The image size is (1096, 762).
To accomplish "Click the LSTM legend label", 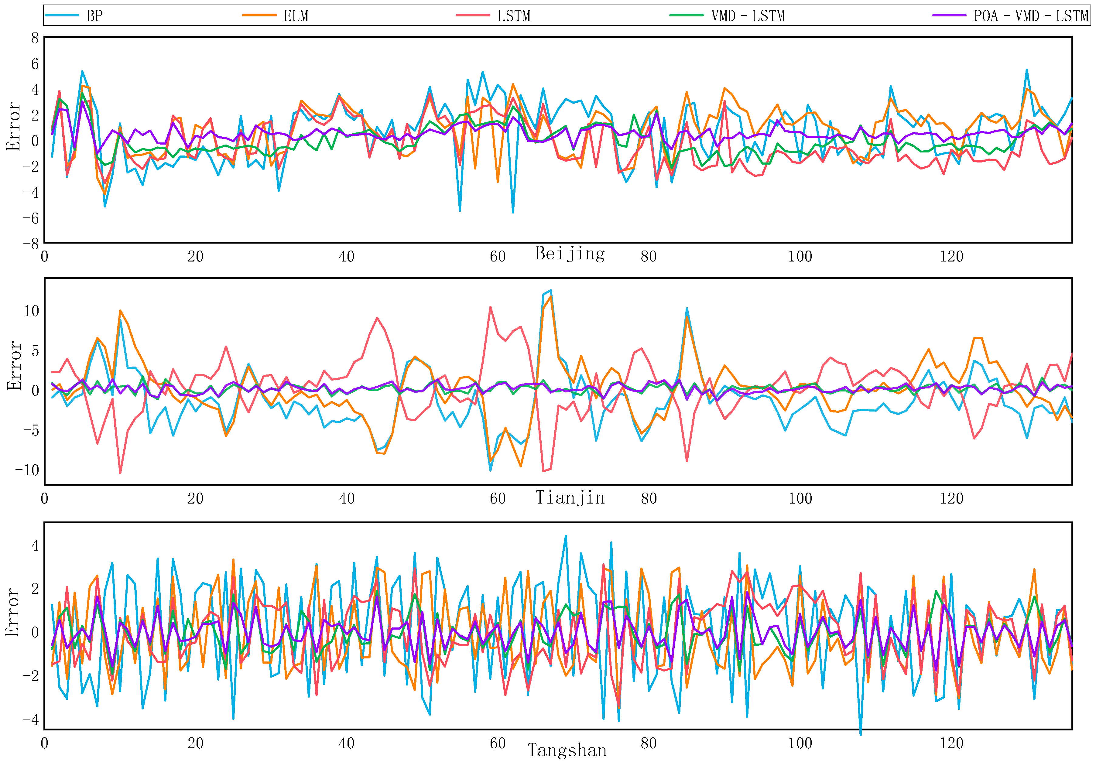I will (514, 16).
